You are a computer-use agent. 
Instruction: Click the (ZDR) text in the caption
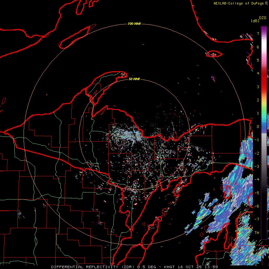click(128, 267)
